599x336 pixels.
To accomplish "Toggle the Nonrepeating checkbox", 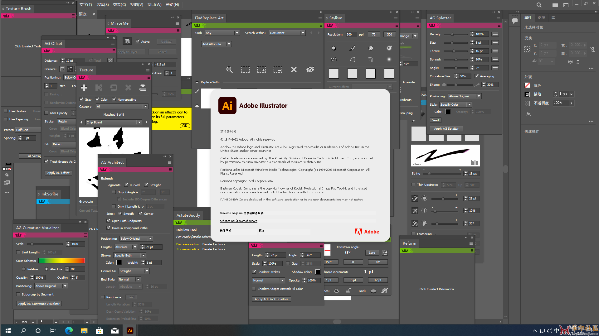I will point(114,99).
